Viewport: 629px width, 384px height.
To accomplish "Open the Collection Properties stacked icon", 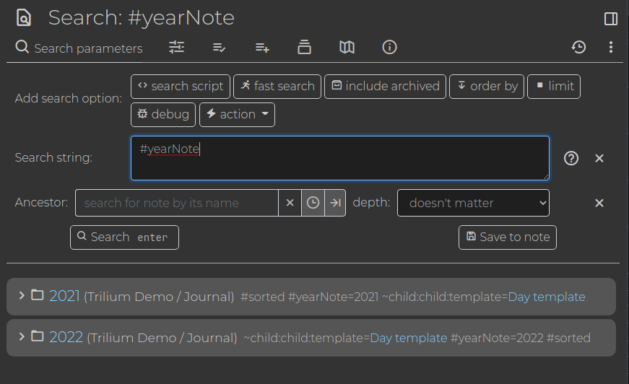I will click(305, 48).
